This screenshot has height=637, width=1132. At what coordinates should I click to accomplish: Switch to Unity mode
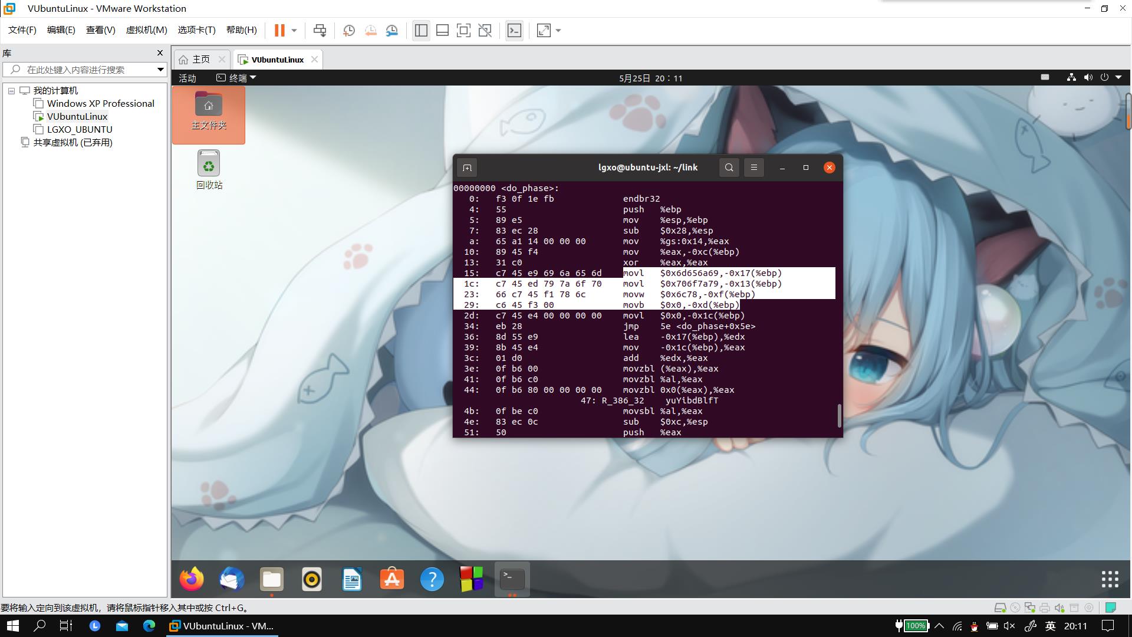click(x=485, y=31)
